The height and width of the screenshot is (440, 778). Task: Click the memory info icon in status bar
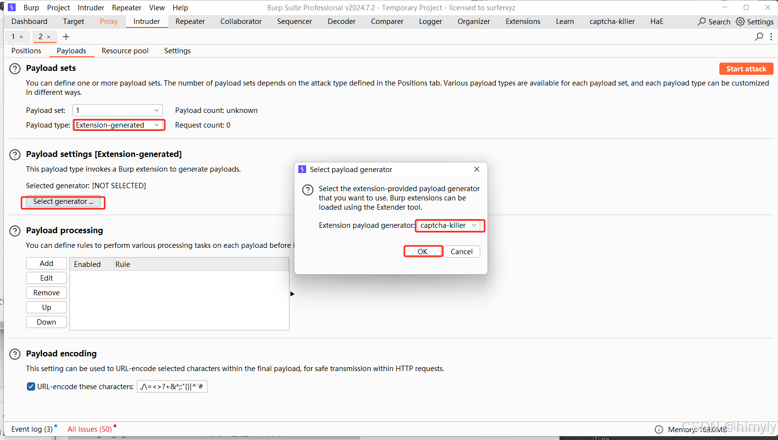coord(659,429)
